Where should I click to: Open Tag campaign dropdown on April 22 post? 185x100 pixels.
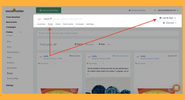pyautogui.click(x=95, y=63)
